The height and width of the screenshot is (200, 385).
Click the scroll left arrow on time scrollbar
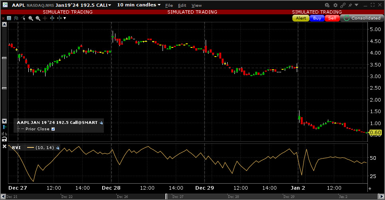(x=3, y=196)
